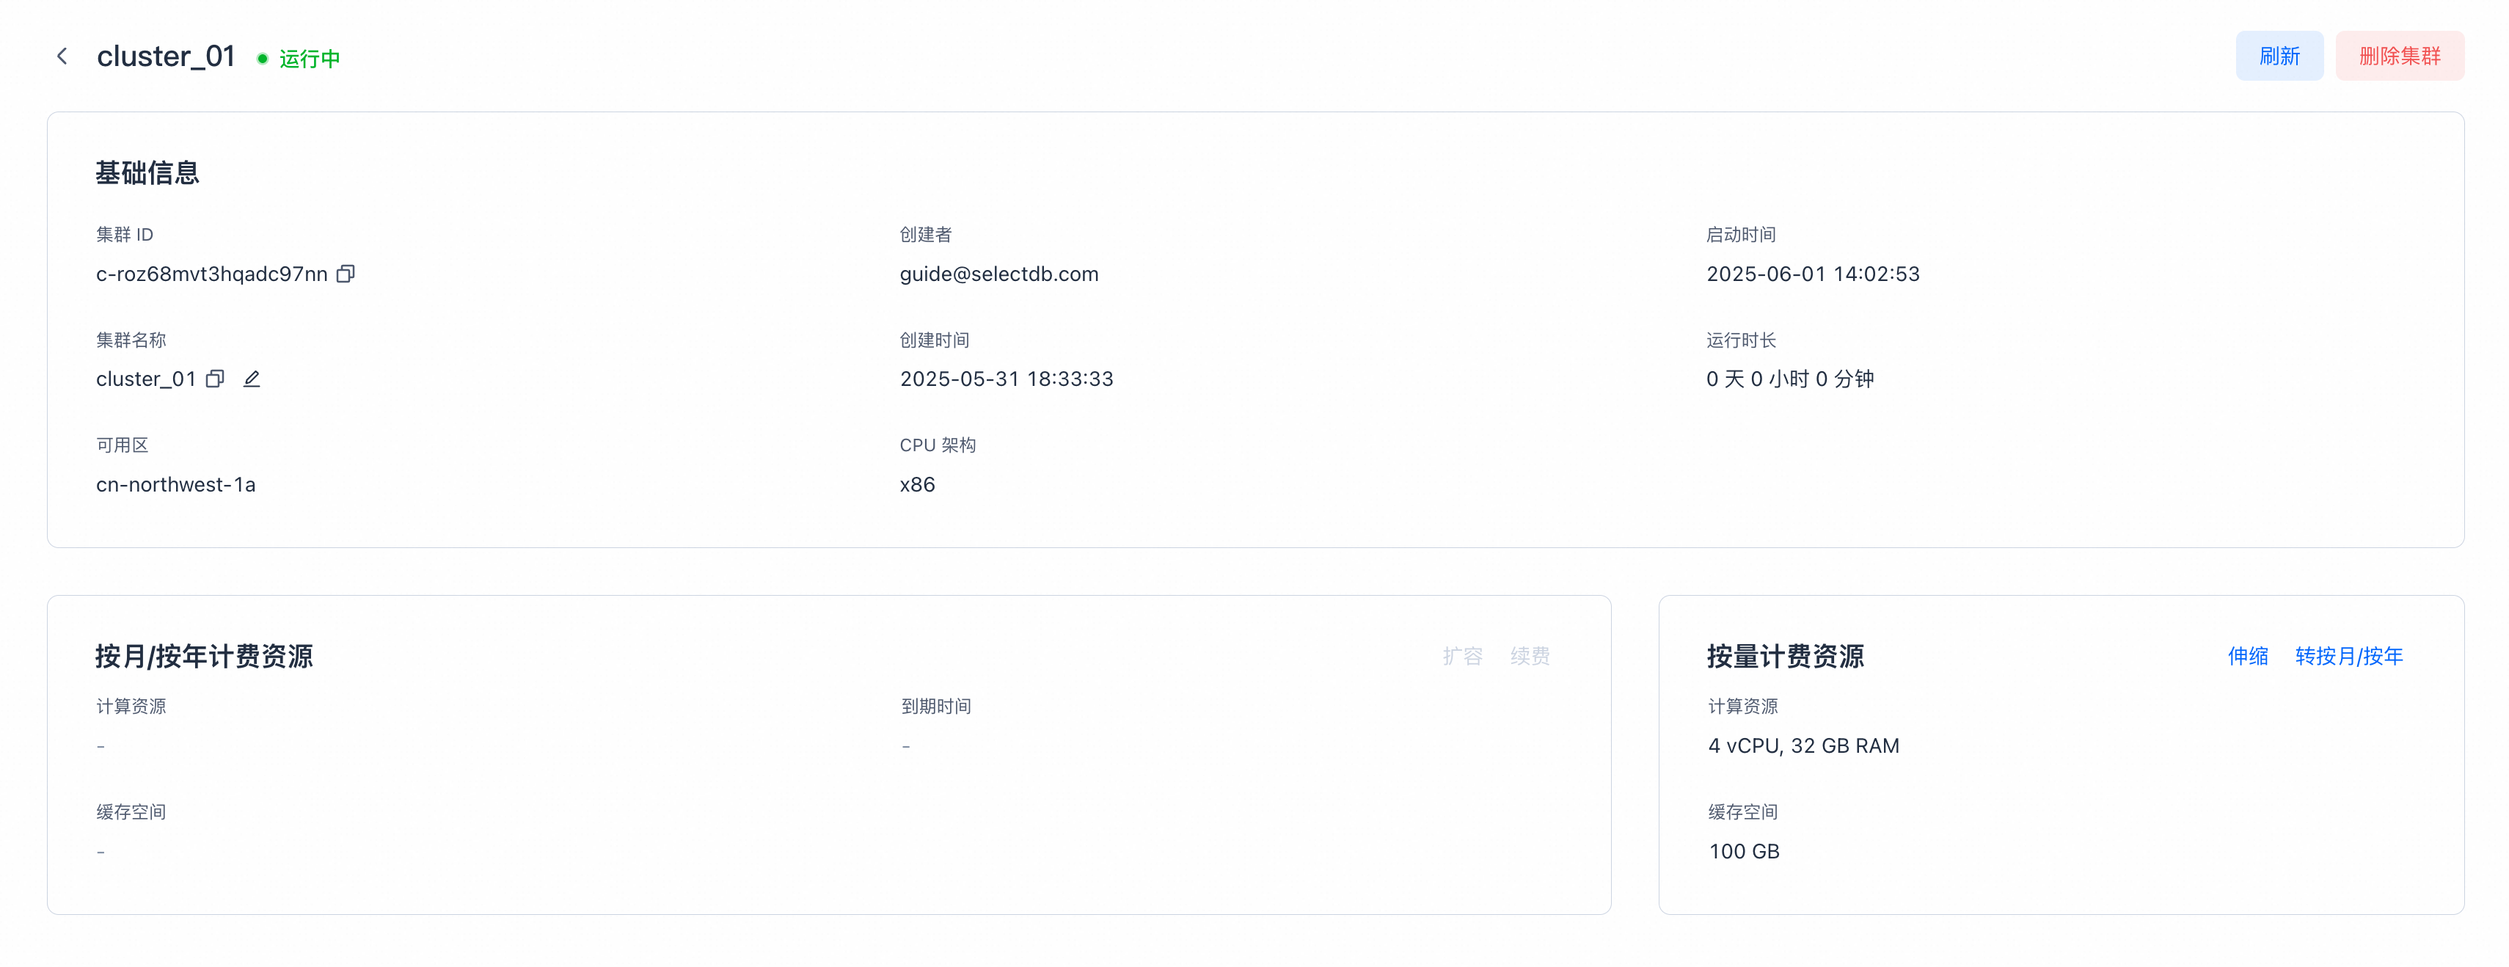2509x967 pixels.
Task: Click the disabled 续费 renew link
Action: [1529, 657]
